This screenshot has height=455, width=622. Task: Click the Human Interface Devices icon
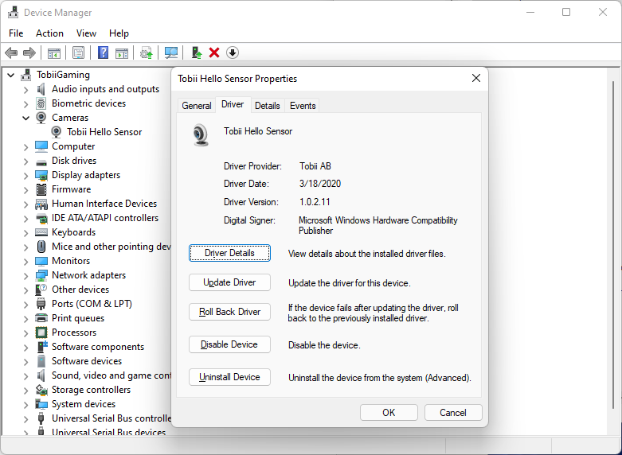41,204
